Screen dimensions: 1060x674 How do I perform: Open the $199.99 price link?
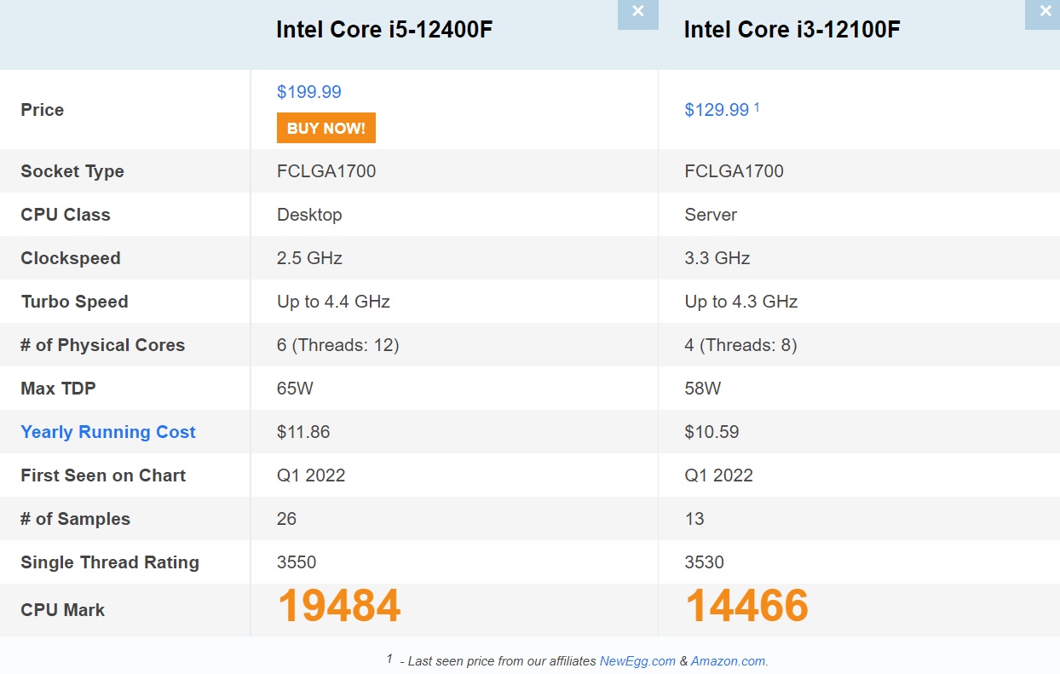point(309,92)
